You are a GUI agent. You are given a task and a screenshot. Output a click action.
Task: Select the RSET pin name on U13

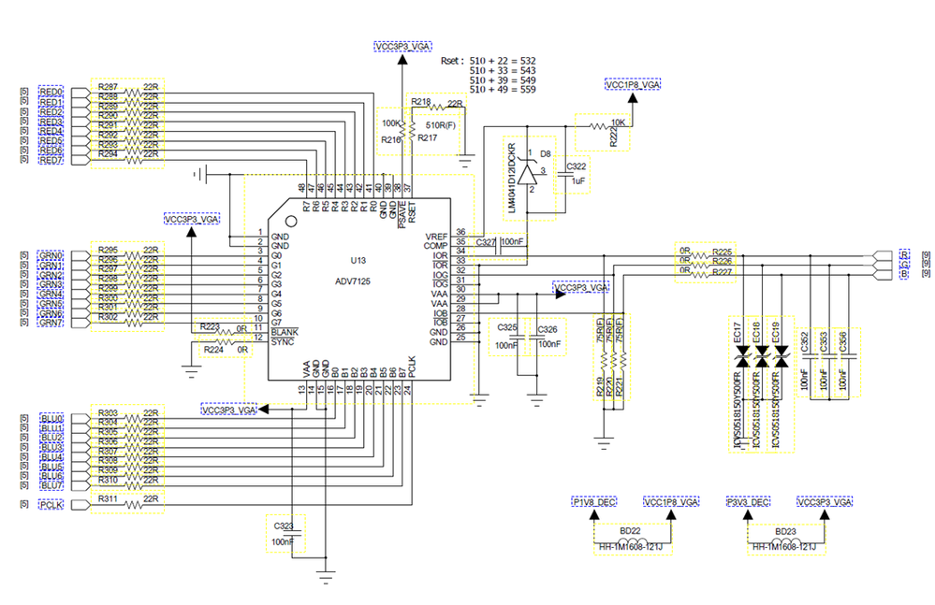(x=412, y=214)
